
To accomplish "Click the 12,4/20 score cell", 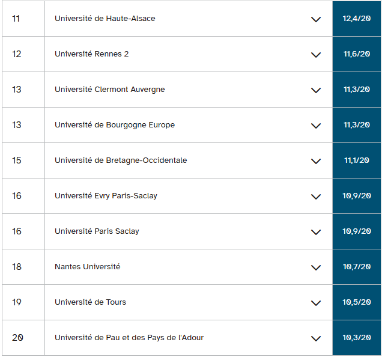I will [357, 19].
